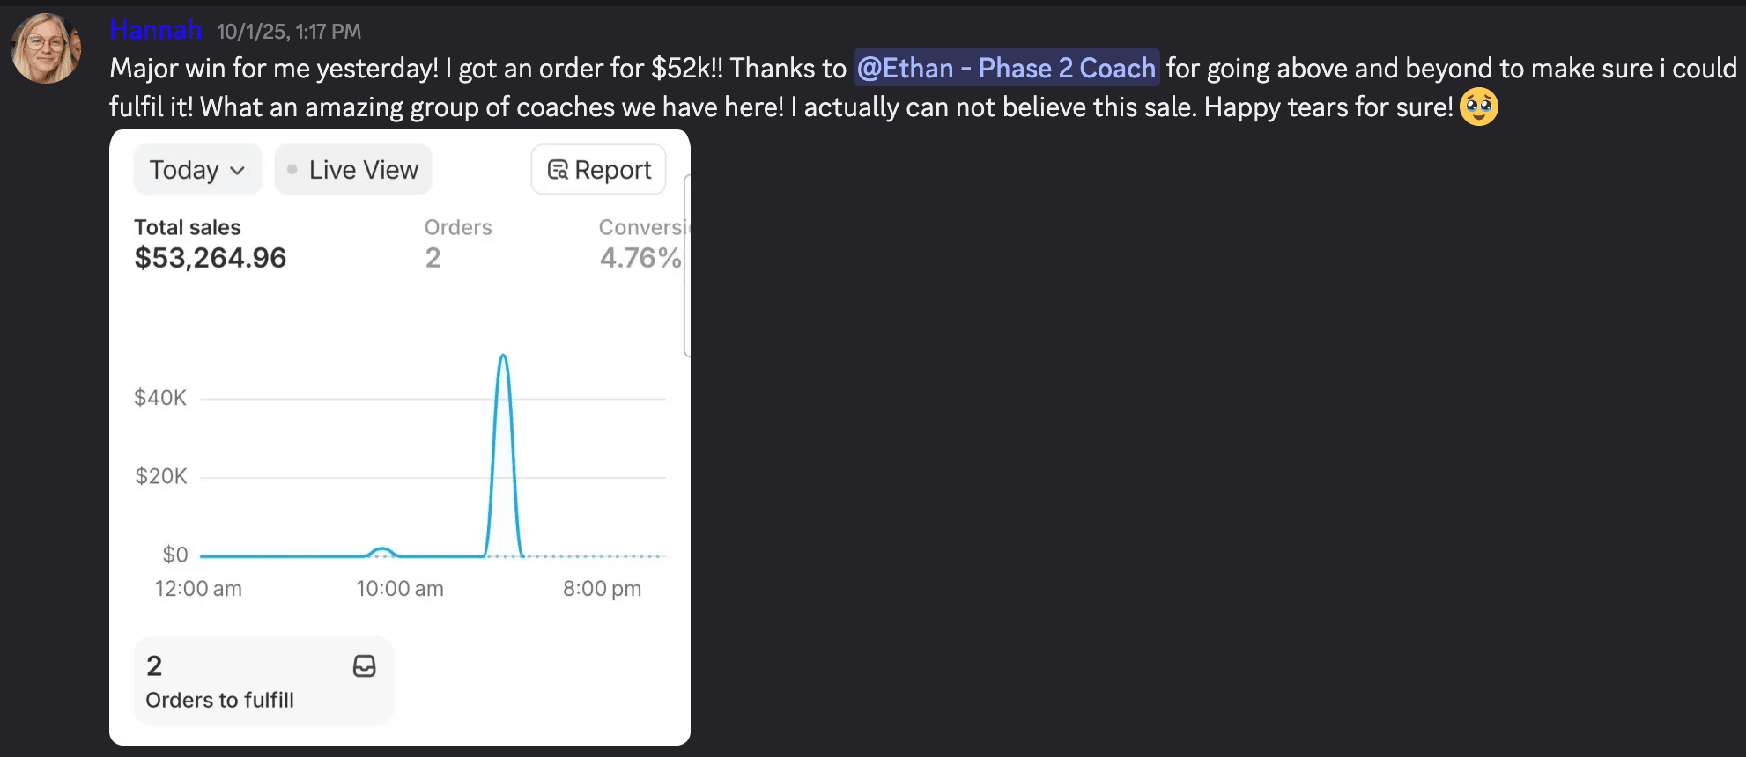This screenshot has height=757, width=1746.
Task: Click the teary-eyed emoji in the message
Action: click(1478, 107)
